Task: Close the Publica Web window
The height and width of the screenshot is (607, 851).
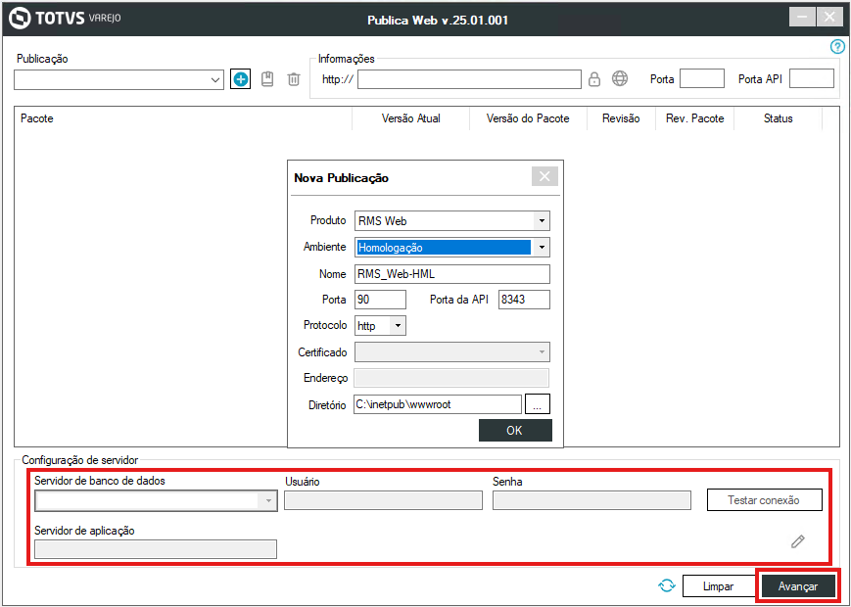Action: pos(829,17)
